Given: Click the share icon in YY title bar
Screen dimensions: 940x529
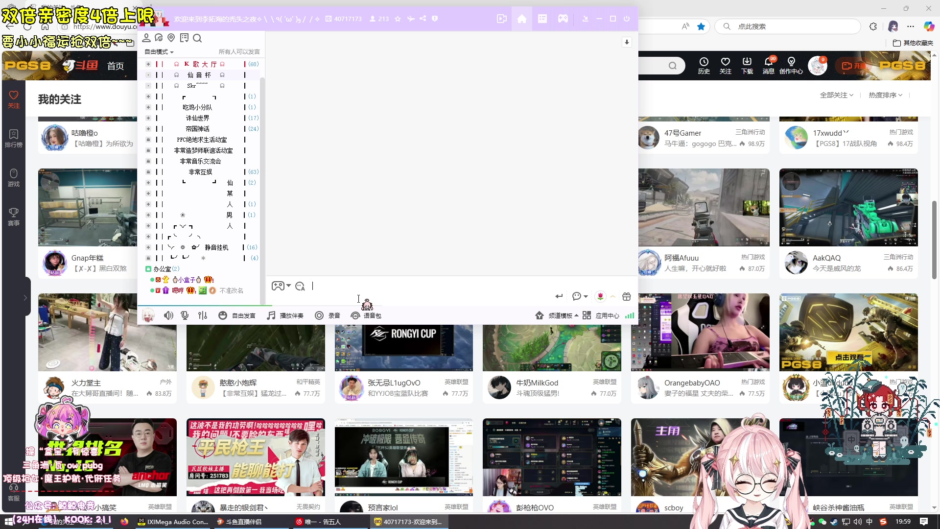Looking at the screenshot, I should pos(423,19).
